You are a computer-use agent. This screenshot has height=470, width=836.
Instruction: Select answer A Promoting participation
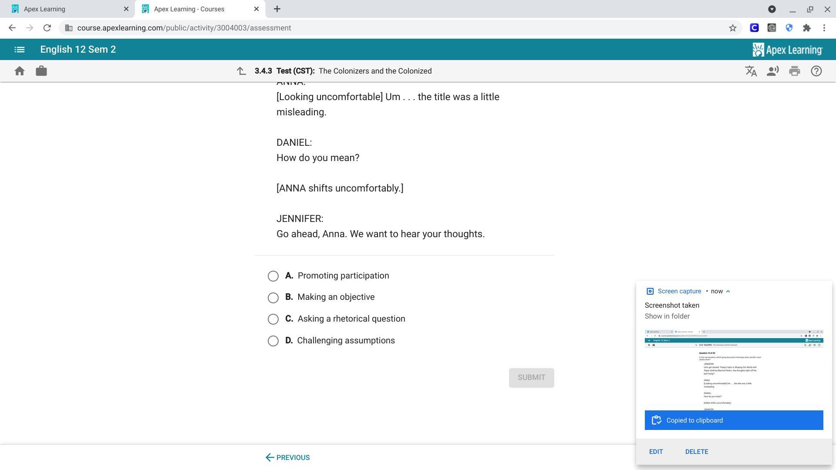coord(273,276)
